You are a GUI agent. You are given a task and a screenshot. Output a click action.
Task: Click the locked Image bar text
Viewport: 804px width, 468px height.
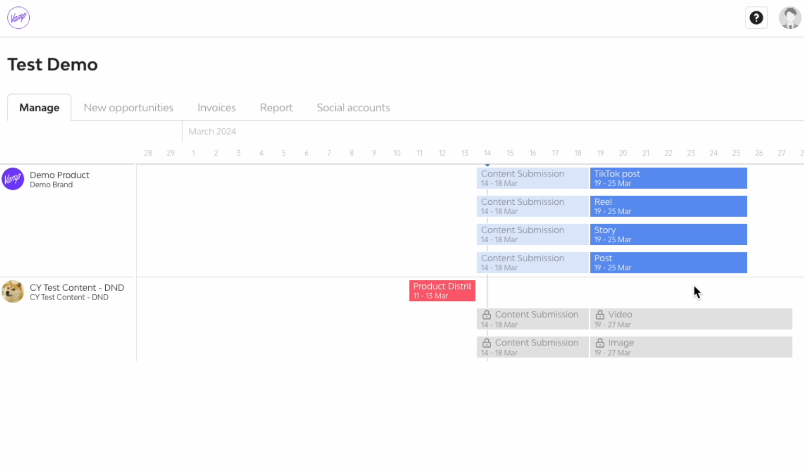pos(621,343)
